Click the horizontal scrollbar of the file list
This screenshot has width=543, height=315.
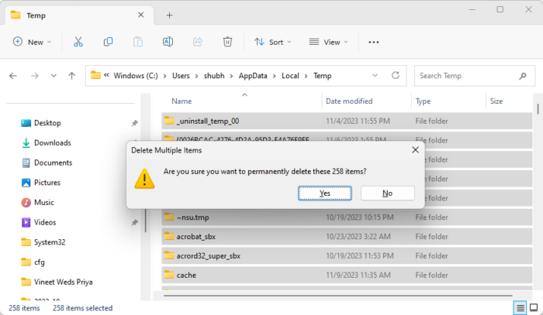click(x=338, y=296)
